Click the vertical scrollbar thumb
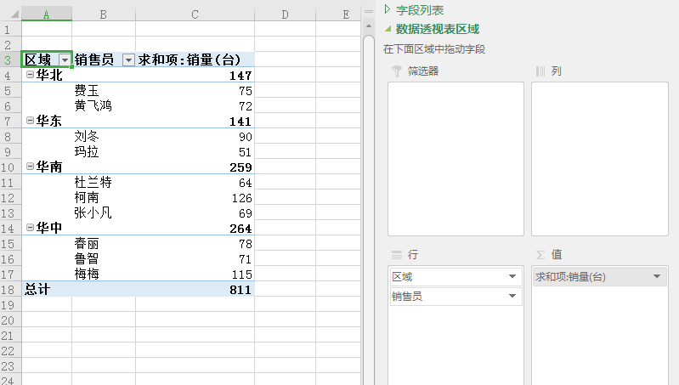The image size is (679, 385). pos(369,208)
